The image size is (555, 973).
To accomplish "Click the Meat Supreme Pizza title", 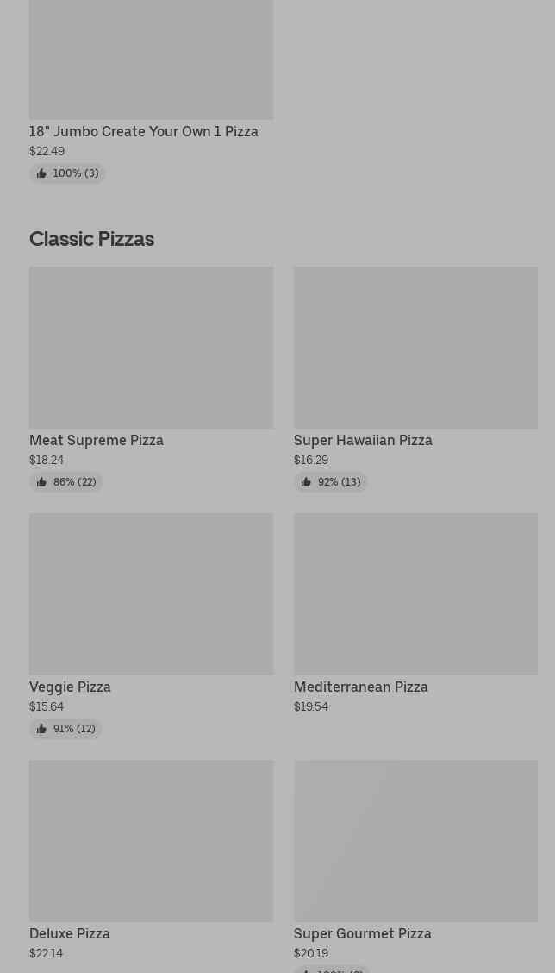I will pos(97,440).
